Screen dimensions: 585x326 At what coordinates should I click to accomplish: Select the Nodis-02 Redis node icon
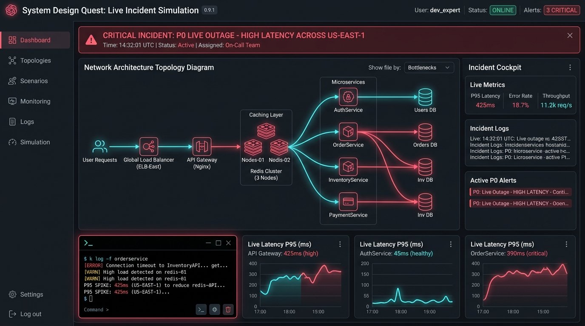[x=279, y=147]
